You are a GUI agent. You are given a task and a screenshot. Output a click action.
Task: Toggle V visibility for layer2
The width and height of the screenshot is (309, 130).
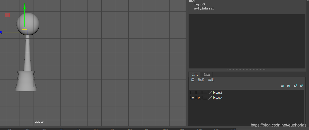click(x=193, y=98)
